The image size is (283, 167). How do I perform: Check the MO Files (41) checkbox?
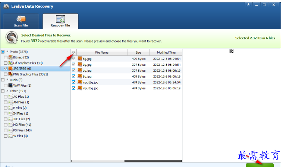[6, 125]
